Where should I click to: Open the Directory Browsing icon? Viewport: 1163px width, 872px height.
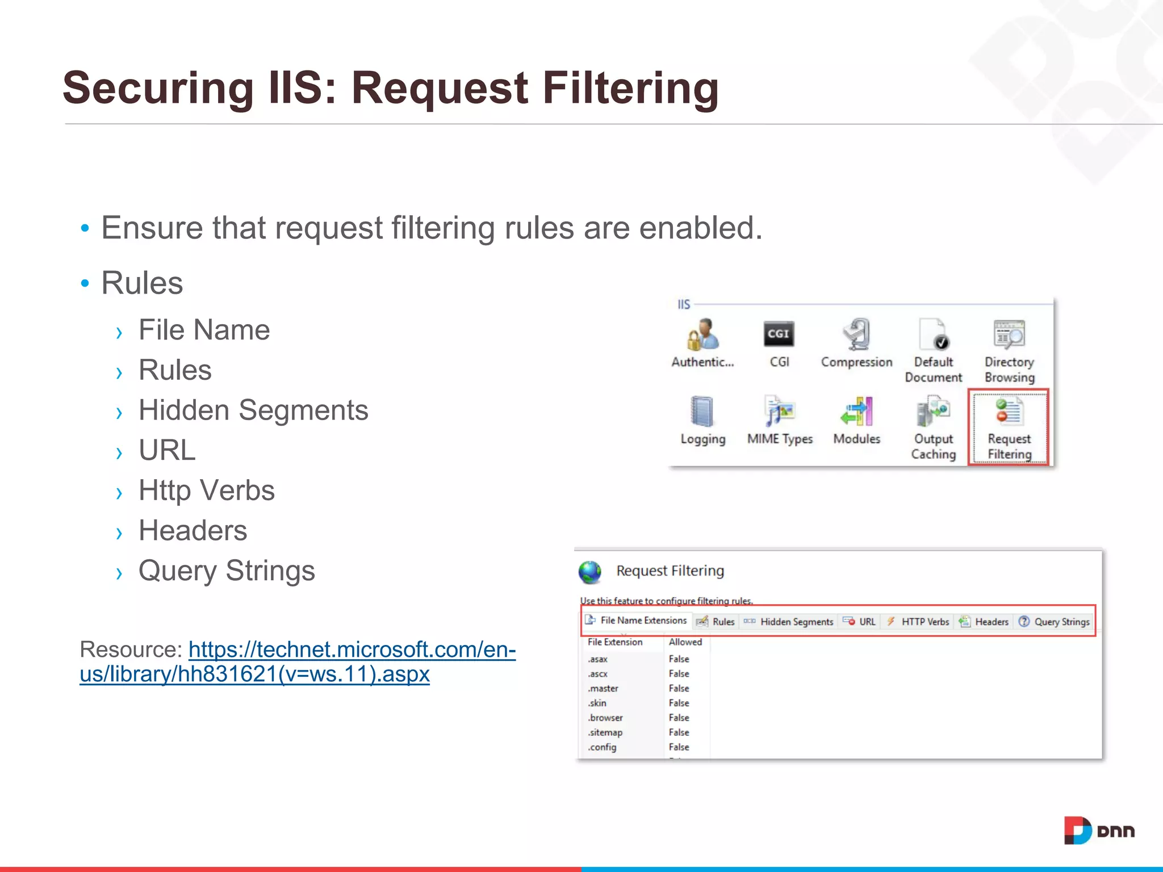click(1010, 351)
